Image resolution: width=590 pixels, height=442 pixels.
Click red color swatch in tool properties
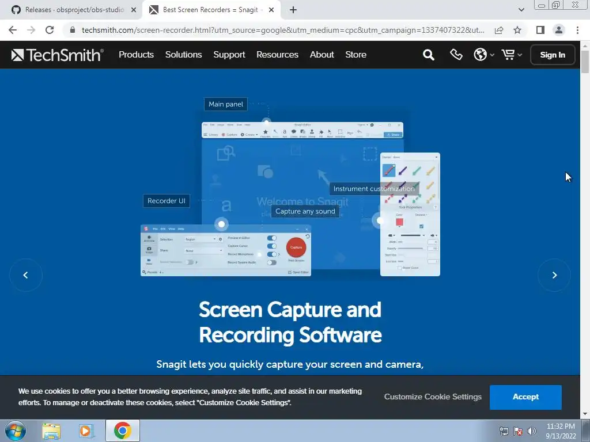[x=399, y=222]
